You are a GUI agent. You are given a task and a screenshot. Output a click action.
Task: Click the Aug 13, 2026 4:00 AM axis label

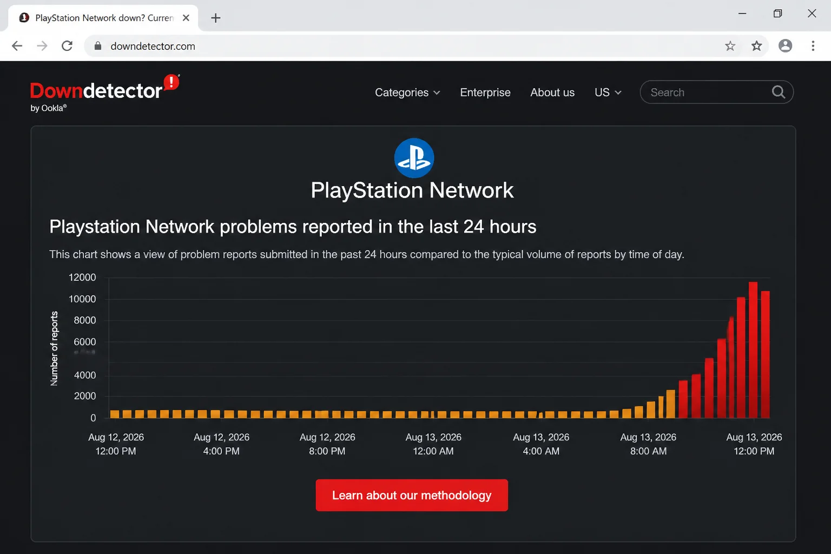(x=541, y=444)
